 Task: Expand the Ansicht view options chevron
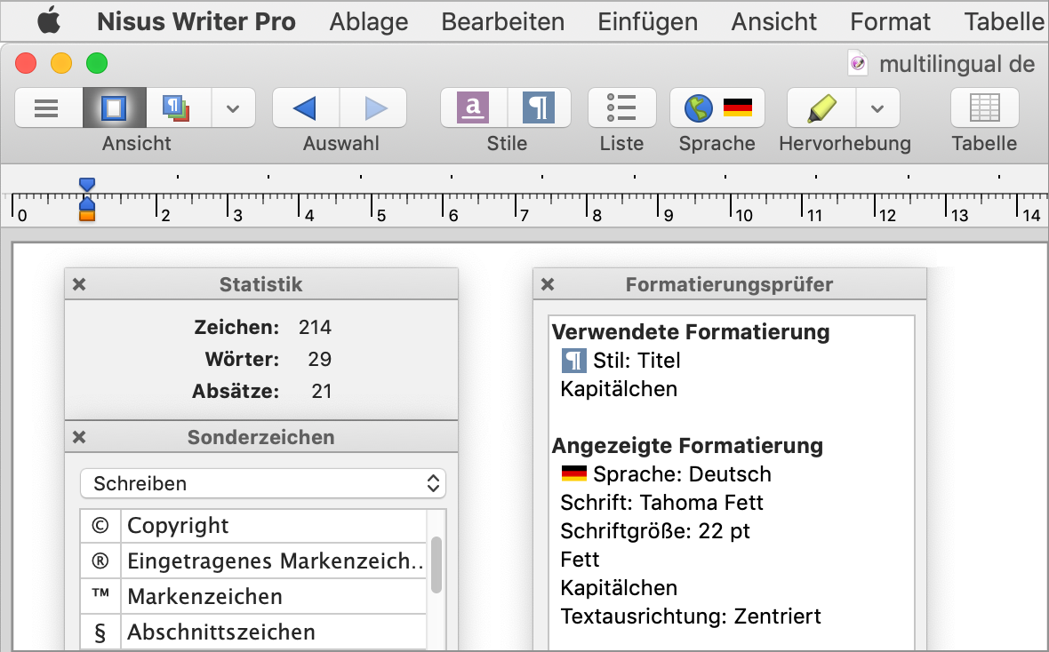point(233,107)
